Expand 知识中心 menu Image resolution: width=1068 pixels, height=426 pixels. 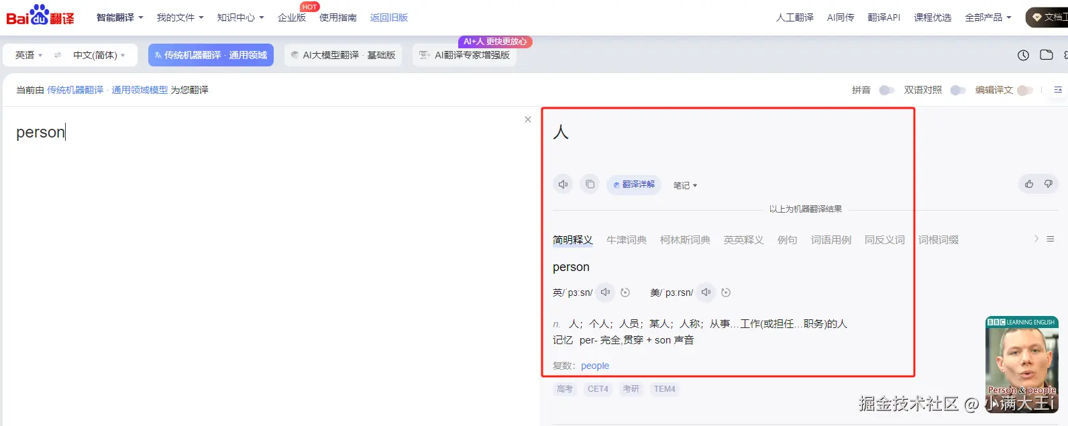240,17
